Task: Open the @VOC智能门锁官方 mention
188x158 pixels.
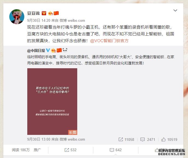Action: pos(109,41)
